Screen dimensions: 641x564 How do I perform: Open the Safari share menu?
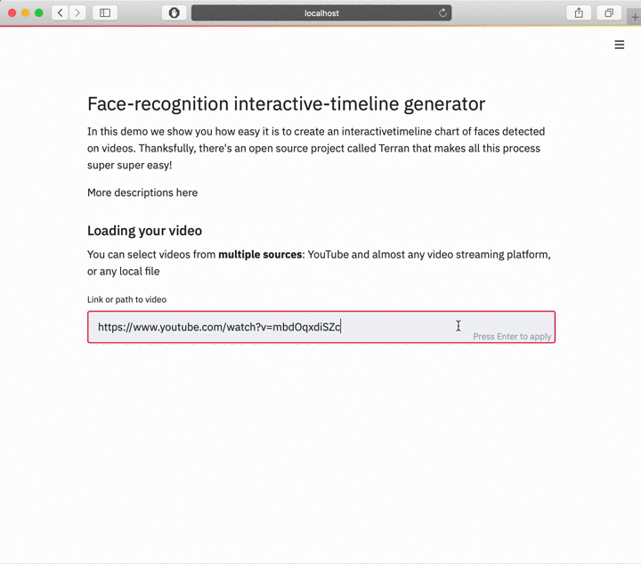579,13
